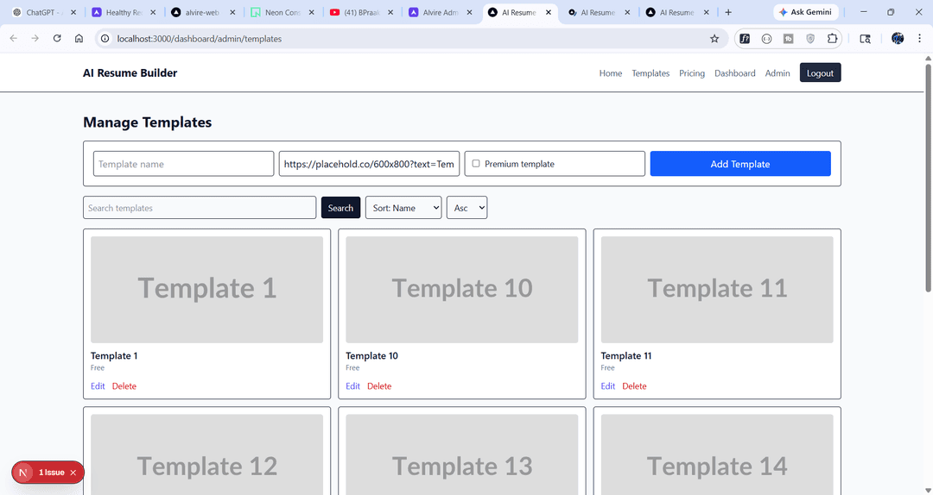Image resolution: width=933 pixels, height=495 pixels.
Task: Click the AI Resume Builder logo text
Action: click(x=130, y=73)
